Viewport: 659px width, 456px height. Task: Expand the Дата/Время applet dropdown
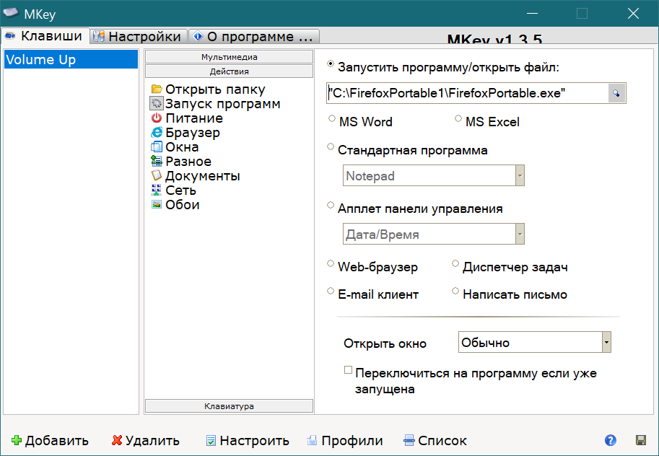coord(519,233)
